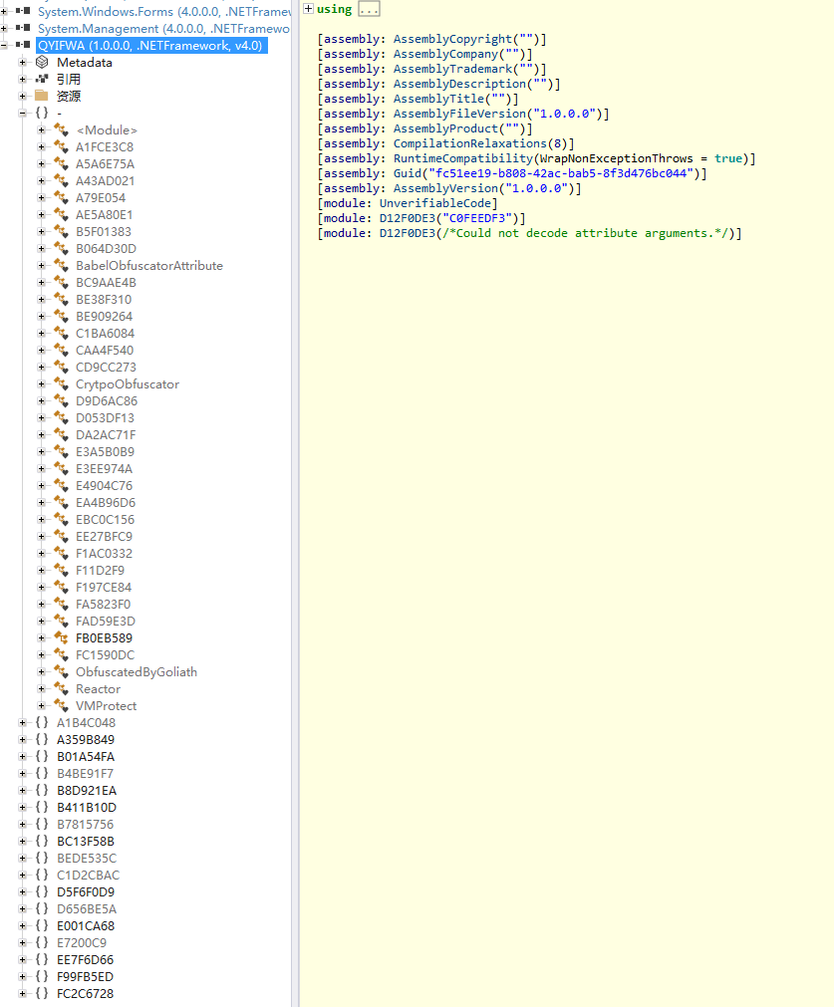Screen dimensions: 834x1007
Task: Select the <Module> tree entry
Action: click(x=106, y=130)
